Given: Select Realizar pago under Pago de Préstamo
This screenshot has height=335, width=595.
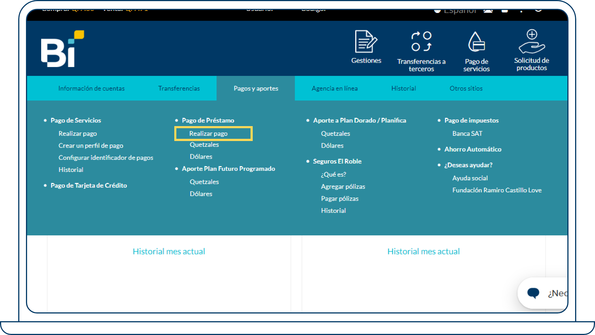Looking at the screenshot, I should 208,134.
